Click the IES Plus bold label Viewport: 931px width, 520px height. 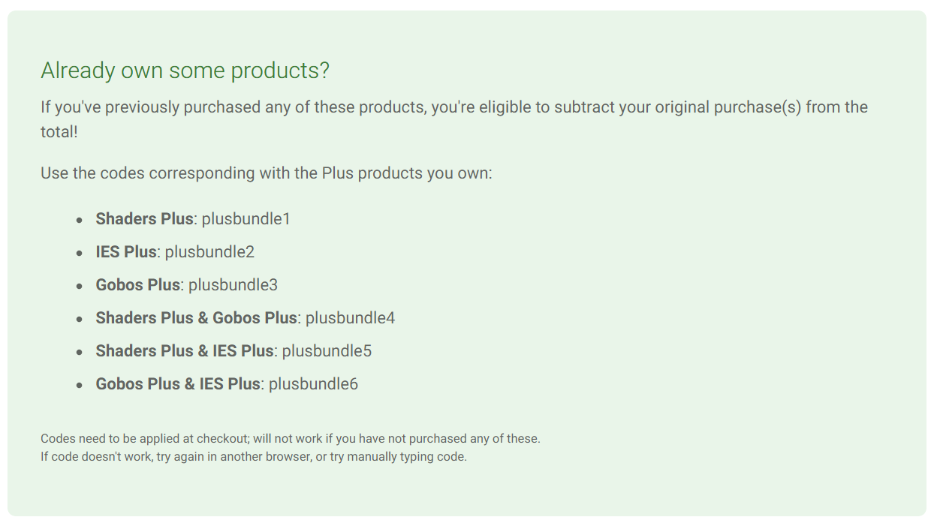[126, 252]
